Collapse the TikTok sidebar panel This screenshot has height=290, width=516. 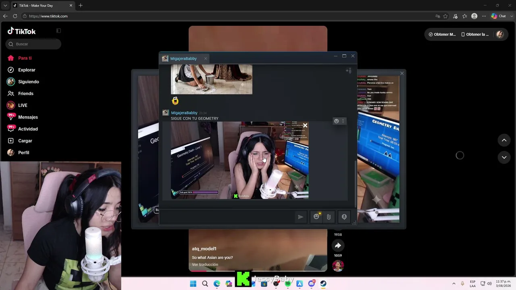(x=58, y=31)
